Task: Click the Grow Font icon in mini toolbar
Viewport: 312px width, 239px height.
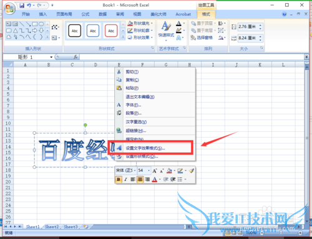Action: [x=154, y=171]
